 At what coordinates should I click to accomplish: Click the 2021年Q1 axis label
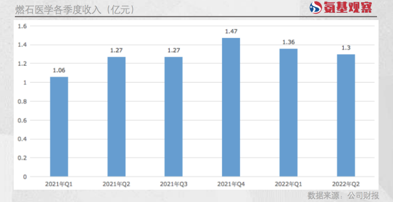point(59,184)
